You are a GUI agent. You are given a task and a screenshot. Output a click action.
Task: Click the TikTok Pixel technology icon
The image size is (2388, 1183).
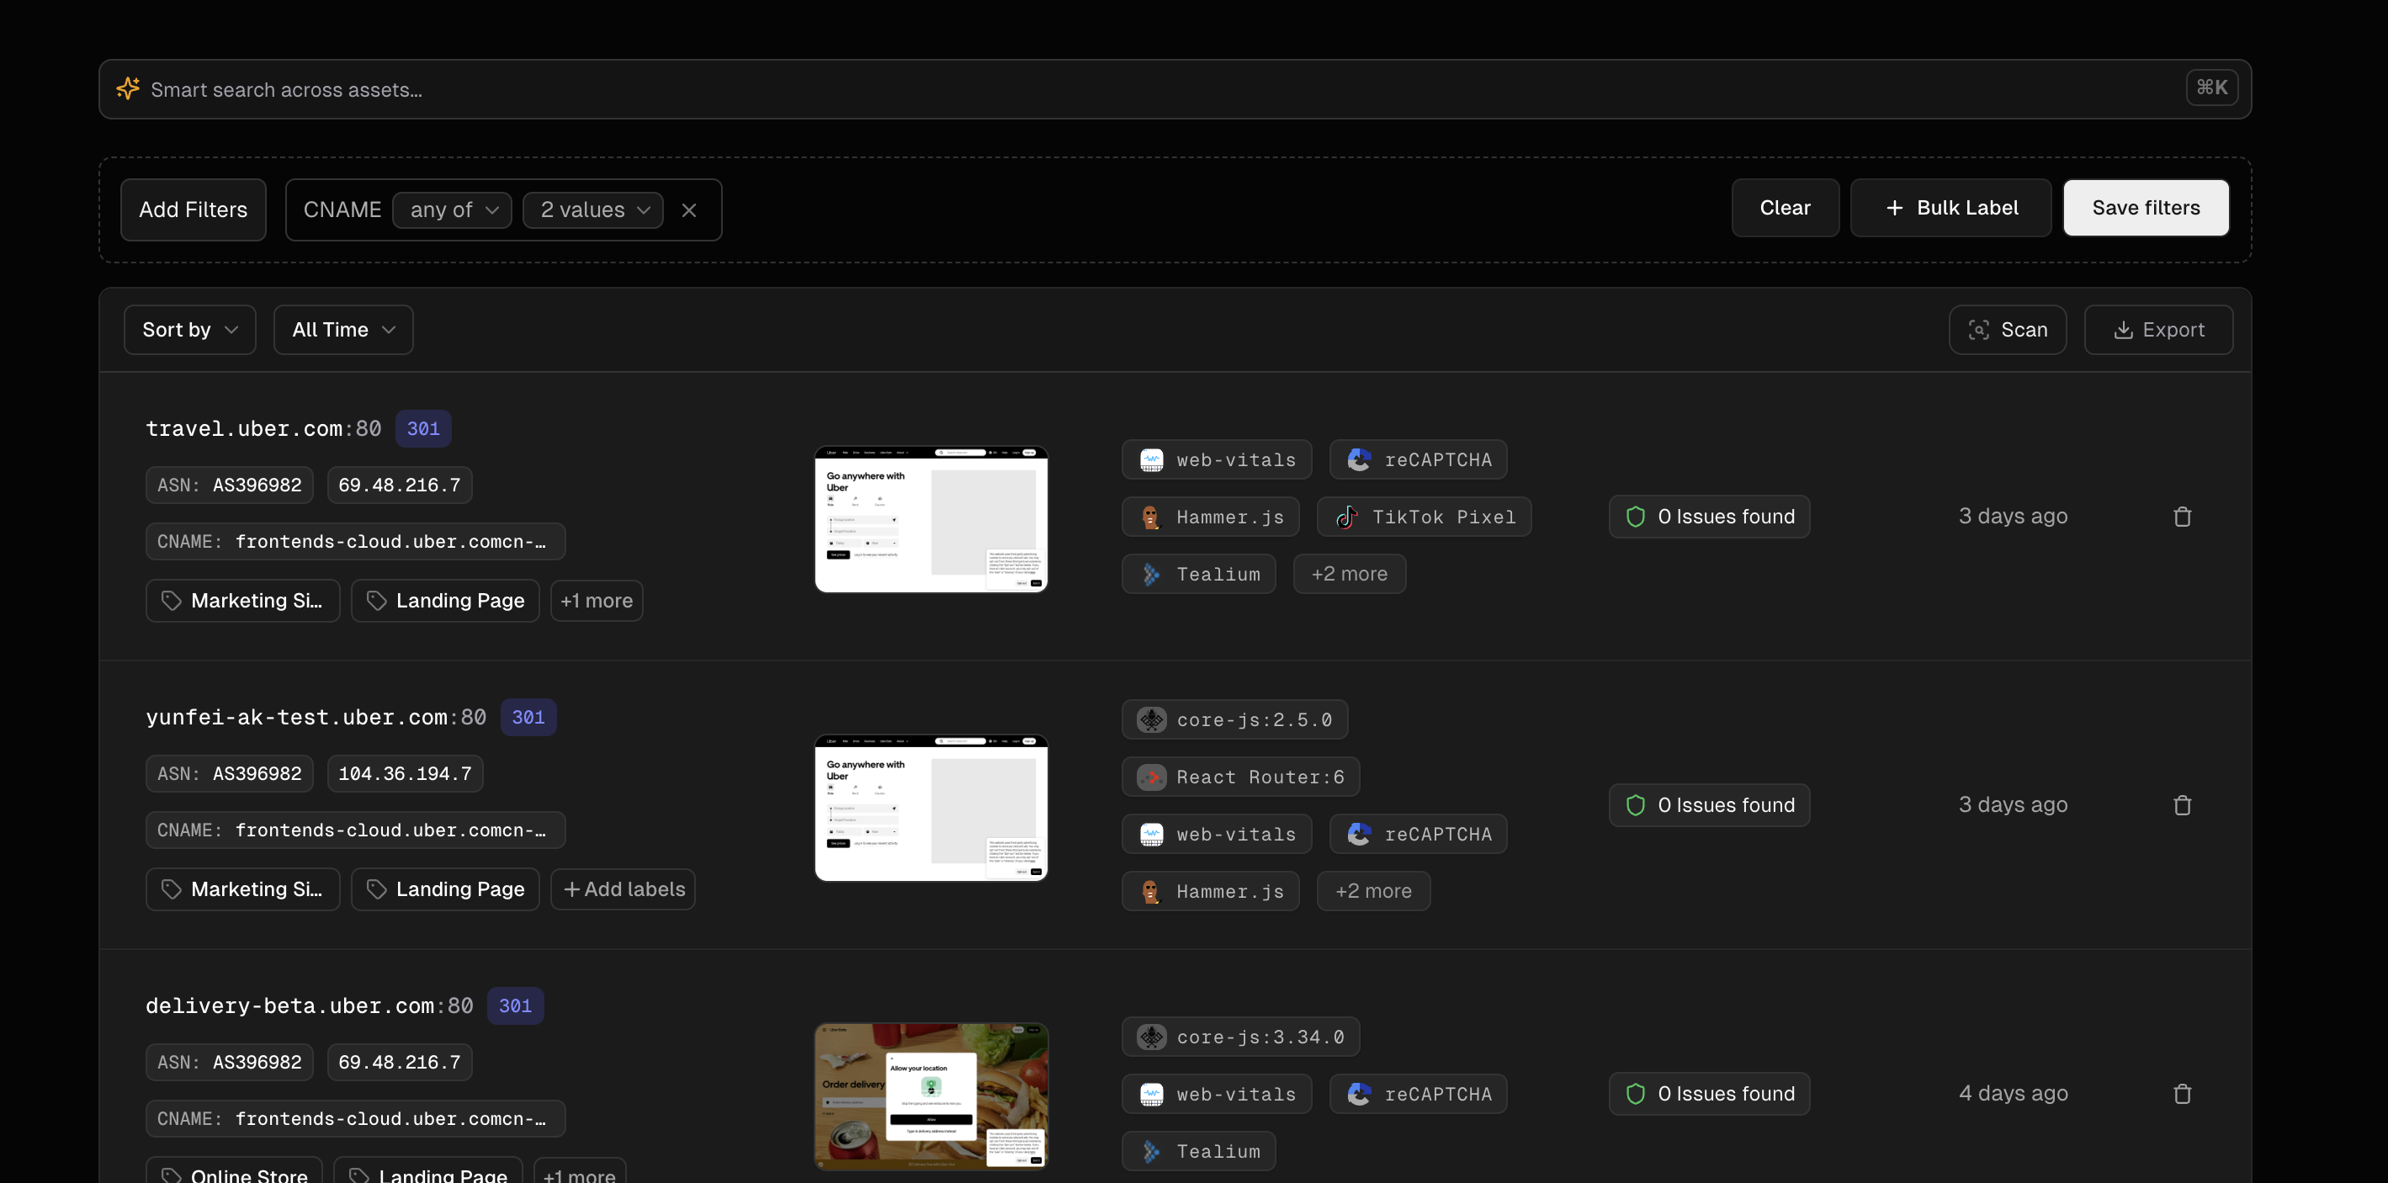pyautogui.click(x=1346, y=517)
